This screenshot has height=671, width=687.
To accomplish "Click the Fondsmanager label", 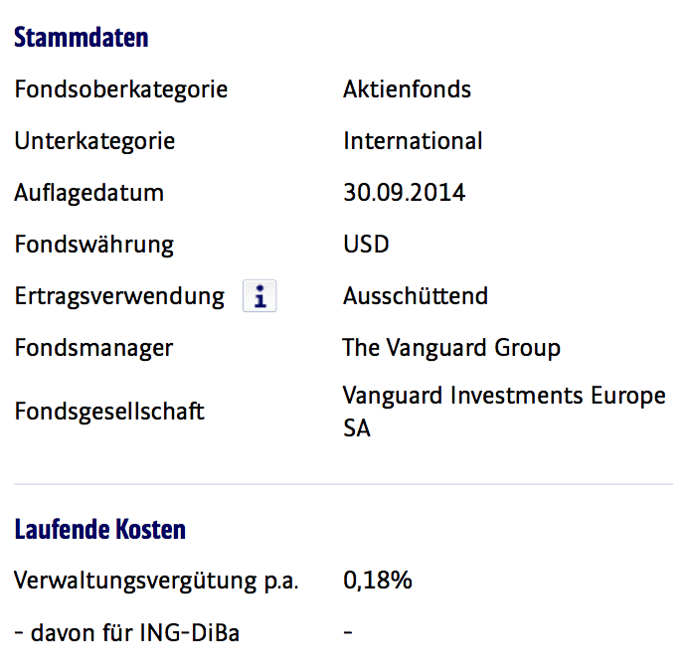I will coord(93,348).
